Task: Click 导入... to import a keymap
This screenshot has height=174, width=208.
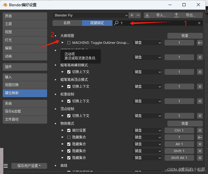Action: (158, 15)
